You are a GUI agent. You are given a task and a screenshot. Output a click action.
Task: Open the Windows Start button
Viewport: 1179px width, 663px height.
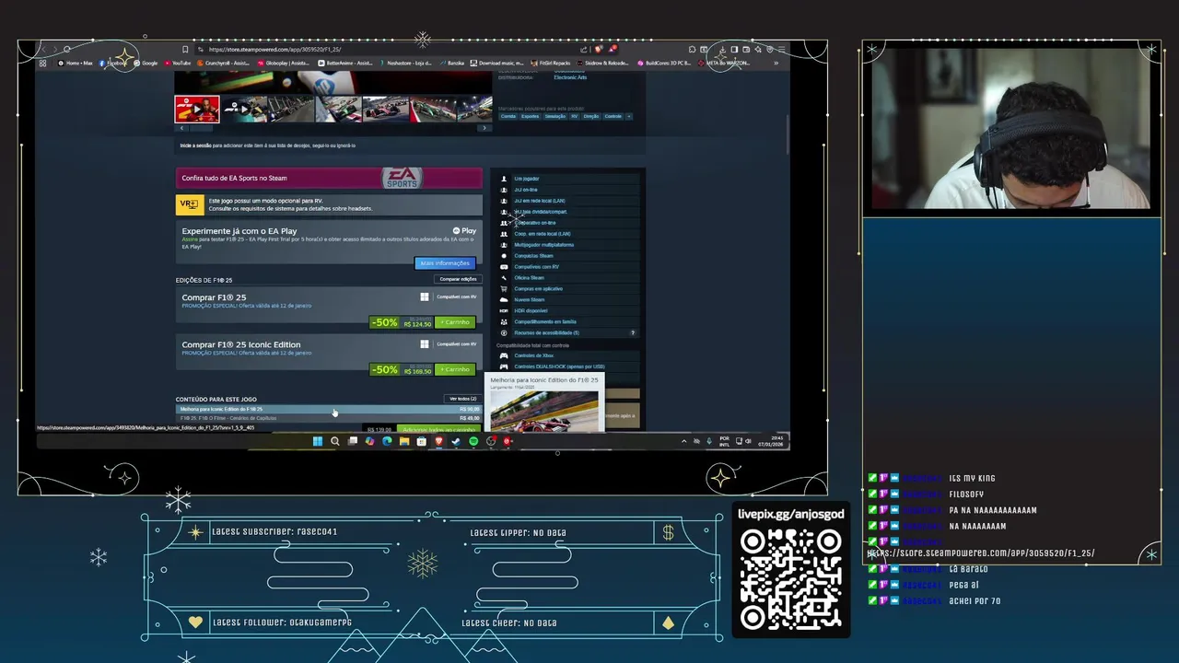click(318, 442)
